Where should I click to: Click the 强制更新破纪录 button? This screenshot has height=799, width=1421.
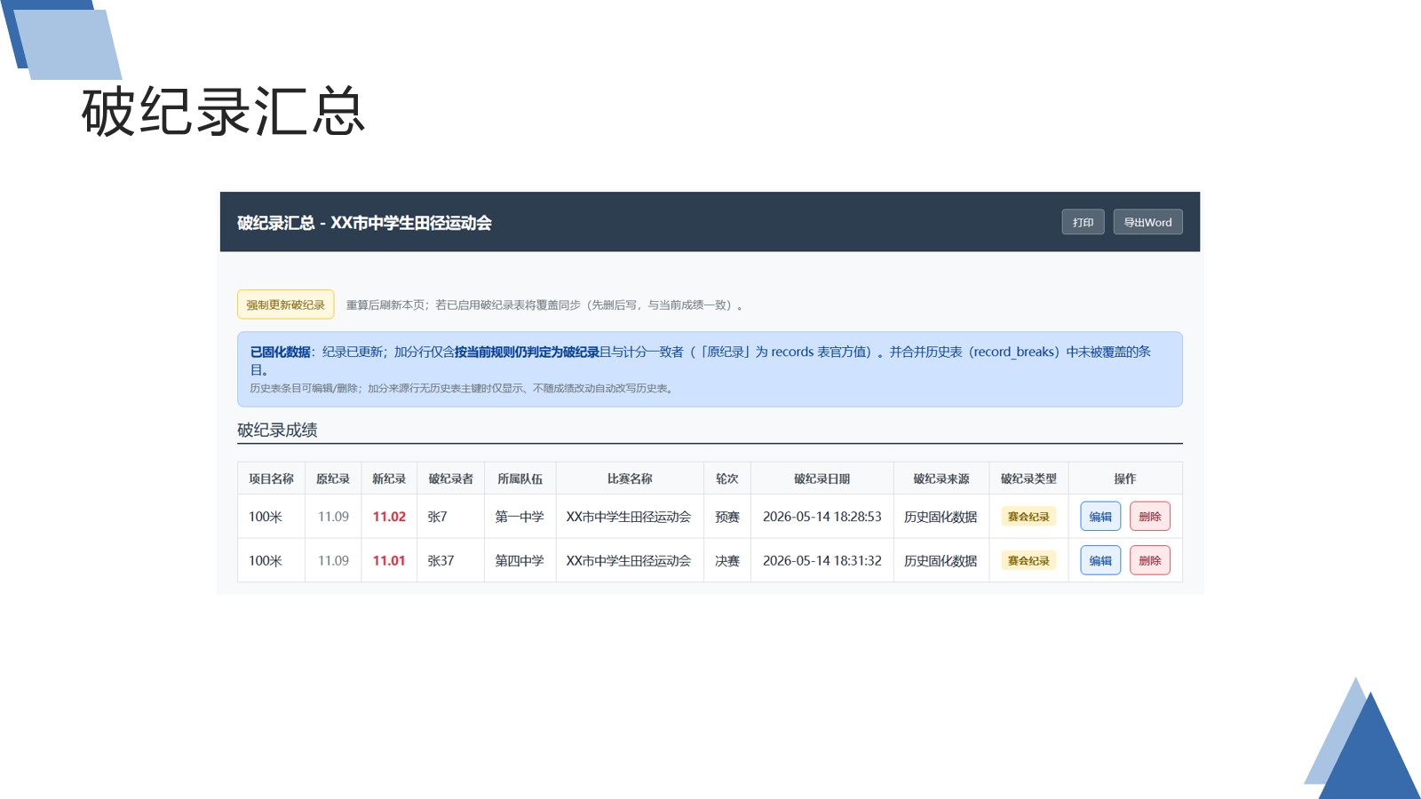[285, 305]
